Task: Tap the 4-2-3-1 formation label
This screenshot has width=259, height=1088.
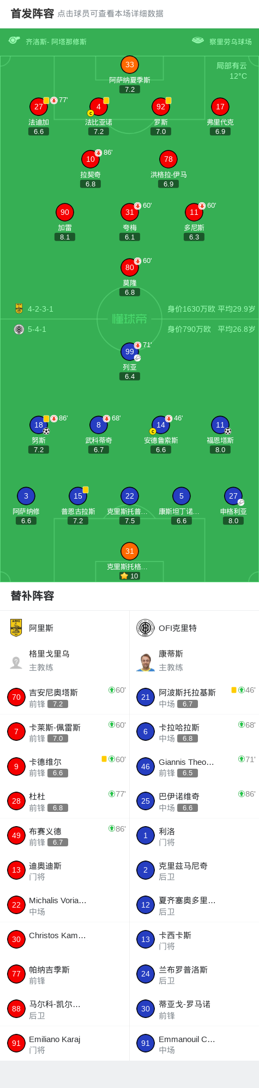Action: pos(40,309)
